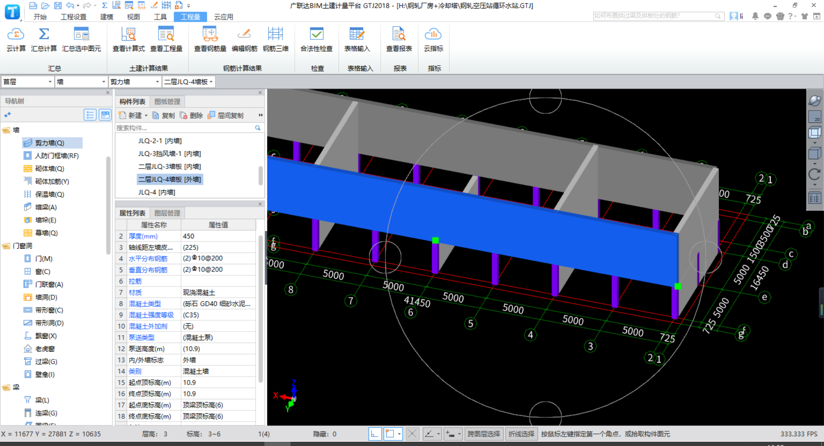This screenshot has width=824, height=446.
Task: Click the 复制 copy button
Action: tap(164, 115)
